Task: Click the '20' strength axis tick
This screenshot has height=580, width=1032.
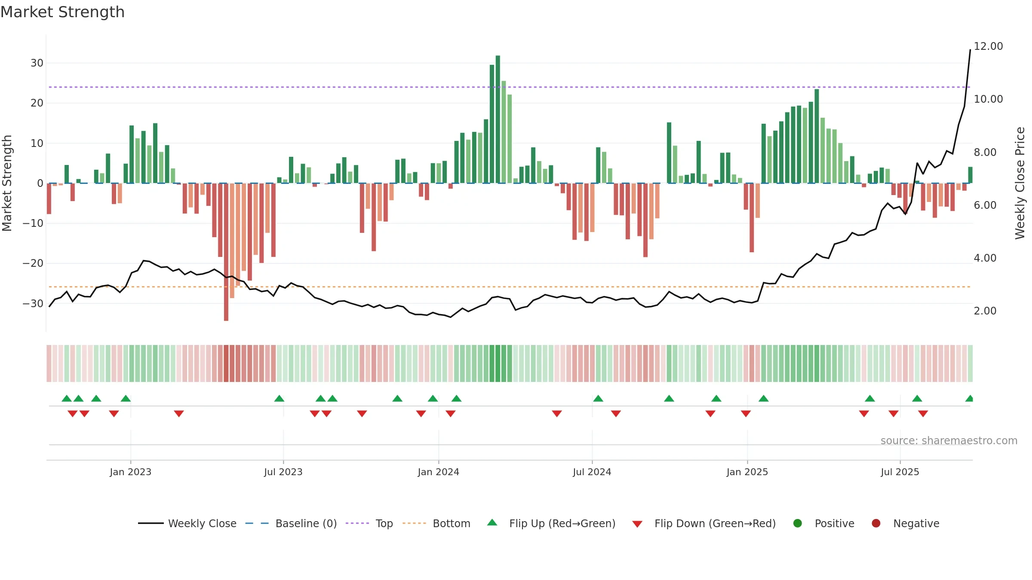Action: click(37, 103)
